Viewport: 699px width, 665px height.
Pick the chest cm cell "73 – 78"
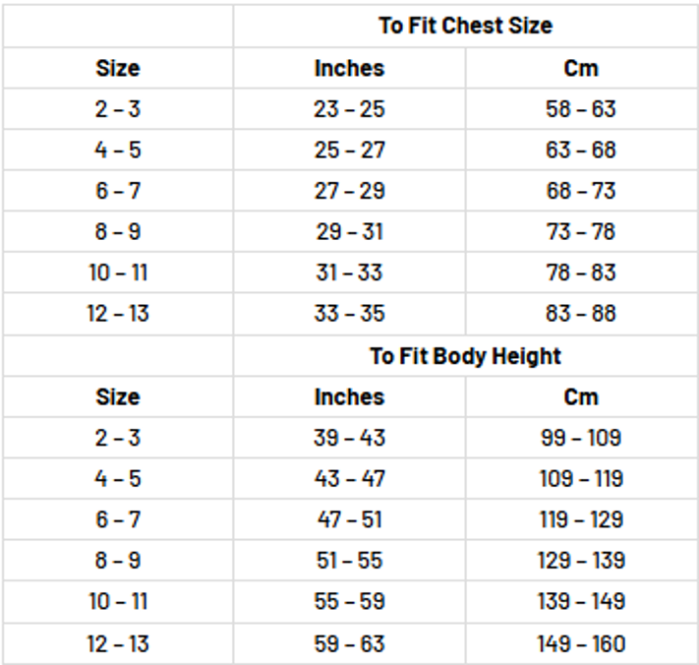coord(581,232)
